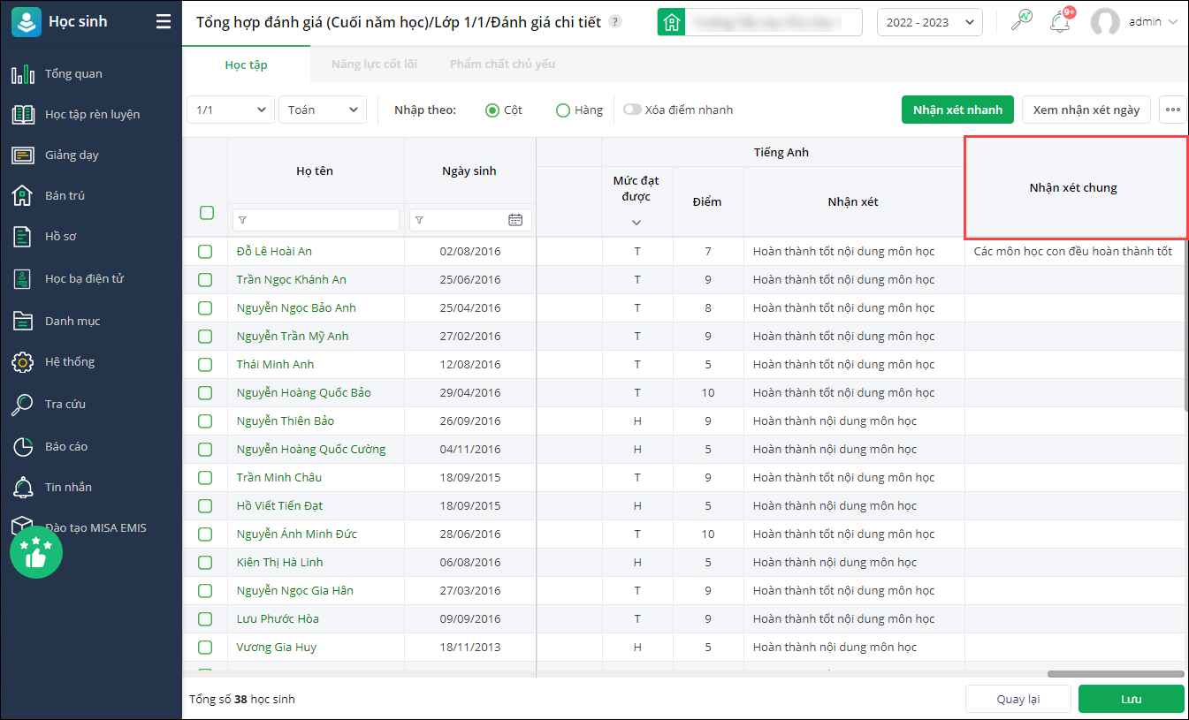Click the help question mark icon beside title
The width and height of the screenshot is (1189, 720).
[x=615, y=22]
